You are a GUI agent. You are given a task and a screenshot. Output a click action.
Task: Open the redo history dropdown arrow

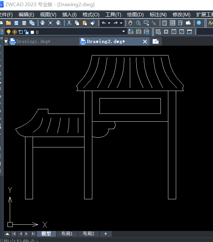coord(121,23)
